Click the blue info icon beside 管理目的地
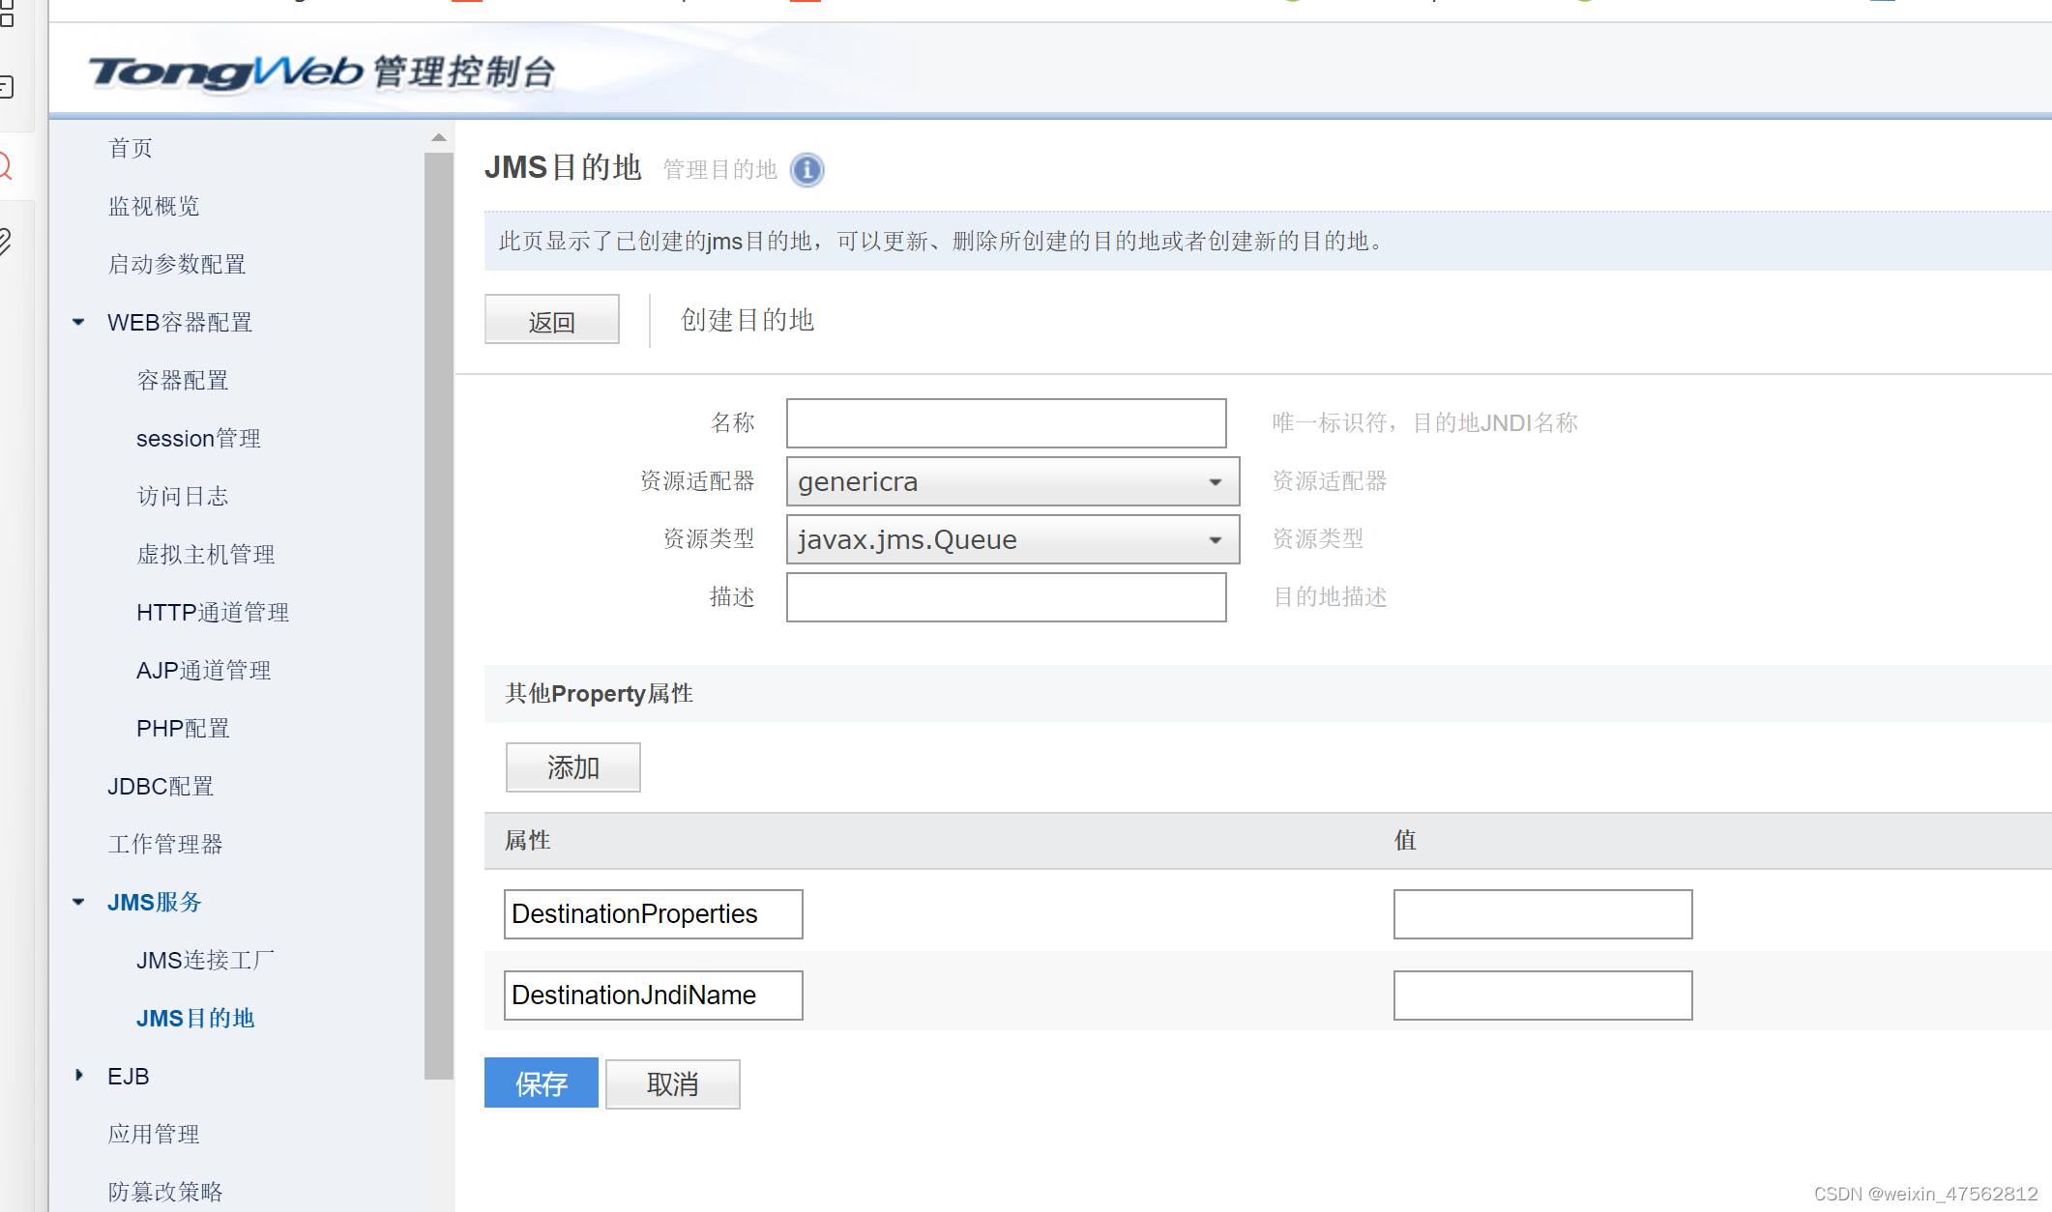The height and width of the screenshot is (1212, 2052). 806,170
